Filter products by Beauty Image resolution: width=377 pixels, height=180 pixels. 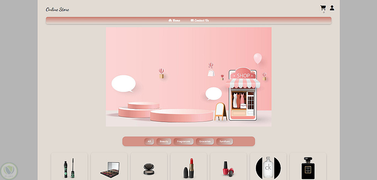164,141
